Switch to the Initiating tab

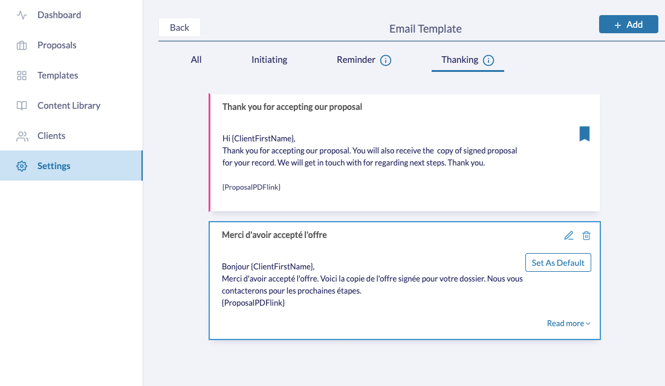269,60
